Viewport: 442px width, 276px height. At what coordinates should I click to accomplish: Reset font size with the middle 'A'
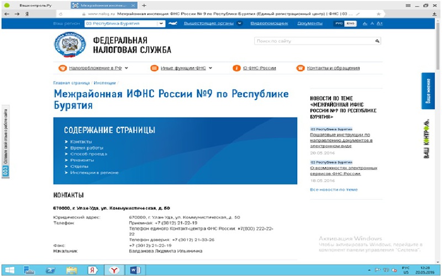372,23
